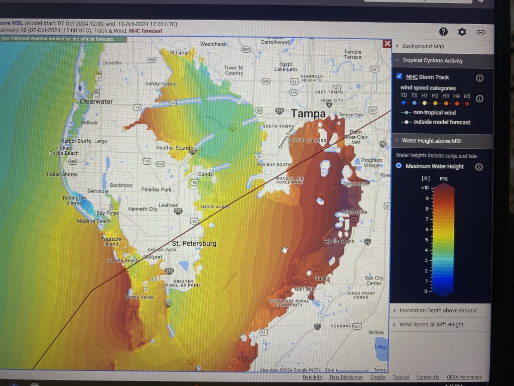Open the Credits link
514x386 pixels.
[x=377, y=377]
